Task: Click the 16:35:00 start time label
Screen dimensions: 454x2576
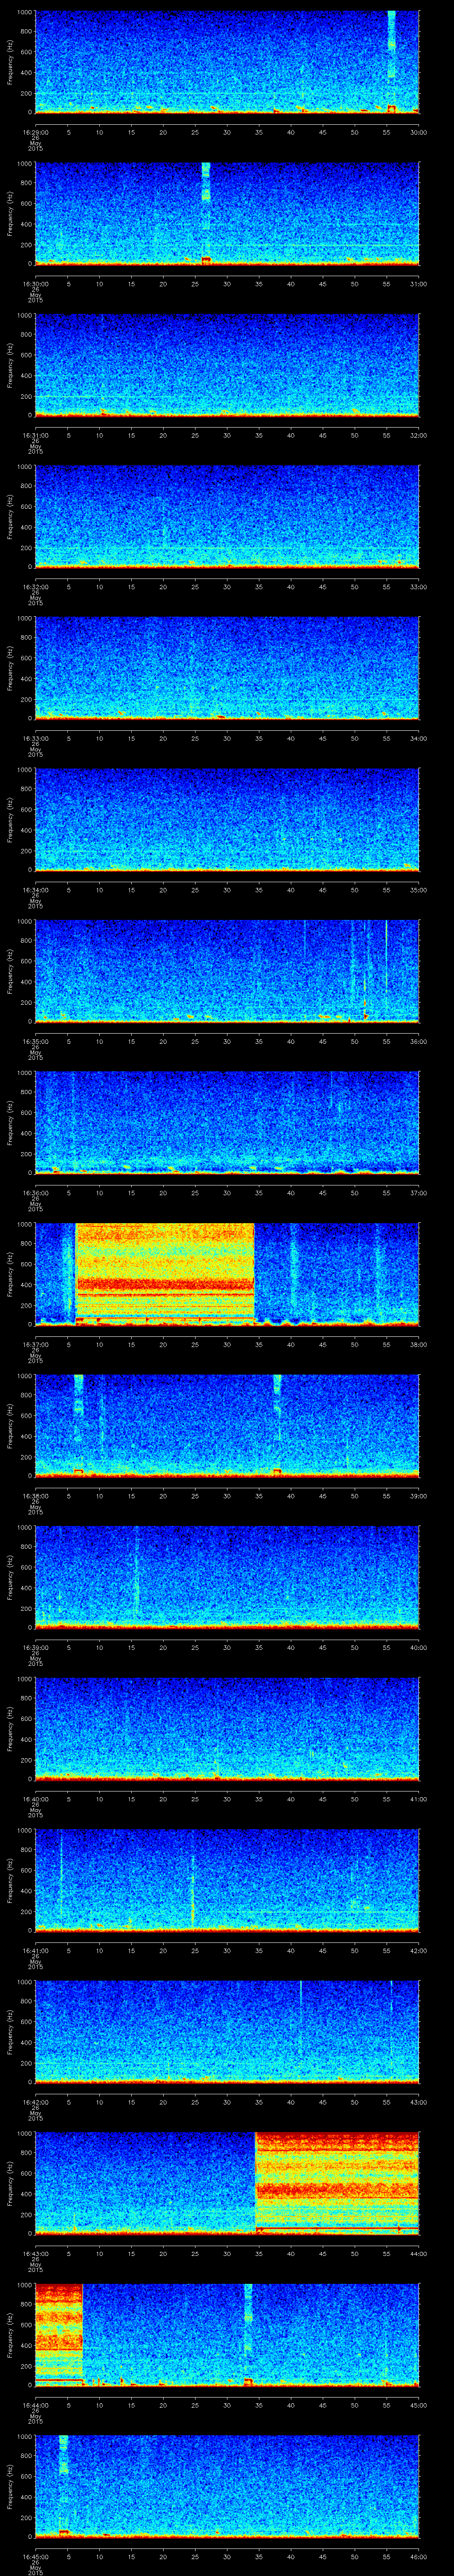Action: point(35,1041)
